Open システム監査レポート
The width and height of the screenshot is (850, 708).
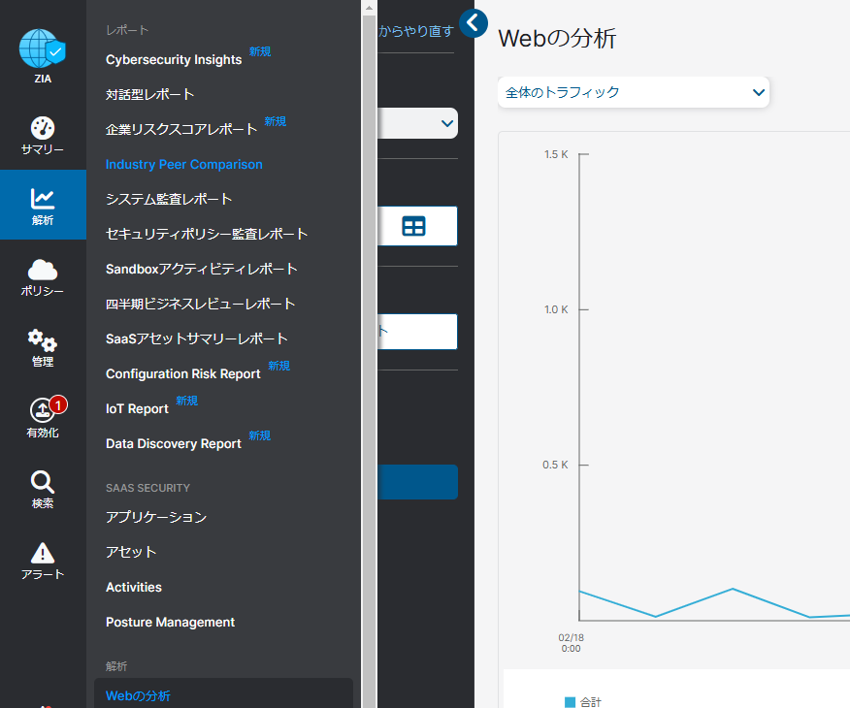169,199
